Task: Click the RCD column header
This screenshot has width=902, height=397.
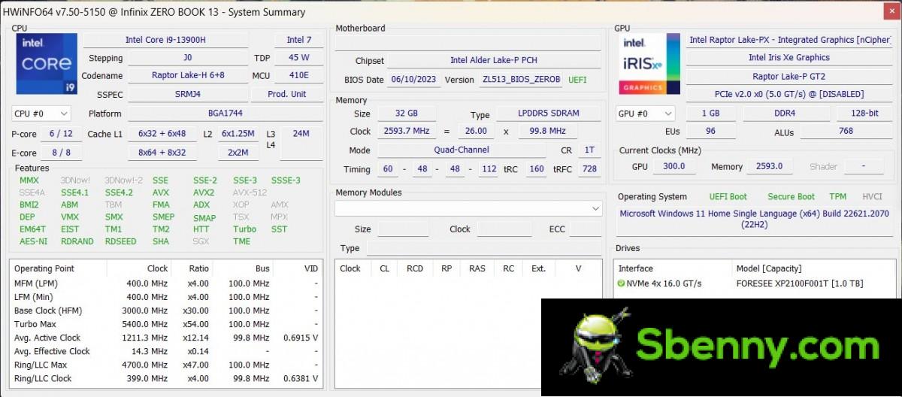Action: click(x=414, y=268)
